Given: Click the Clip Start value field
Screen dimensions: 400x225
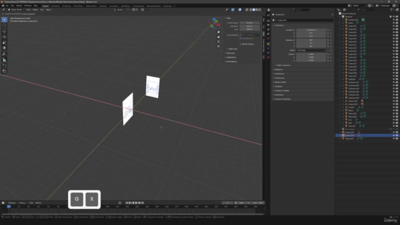Looking at the screenshot, I should tap(250, 26).
